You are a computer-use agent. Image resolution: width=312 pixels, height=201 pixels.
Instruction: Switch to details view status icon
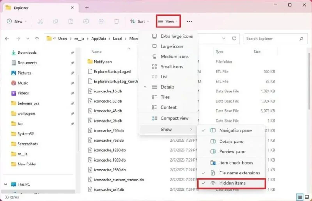click(x=300, y=197)
